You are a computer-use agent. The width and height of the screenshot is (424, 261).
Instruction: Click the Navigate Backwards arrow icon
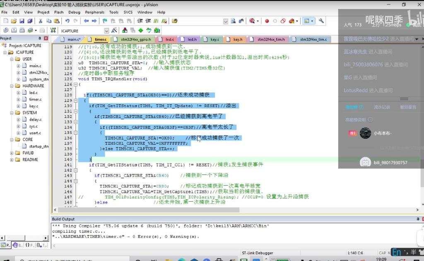coord(87,21)
